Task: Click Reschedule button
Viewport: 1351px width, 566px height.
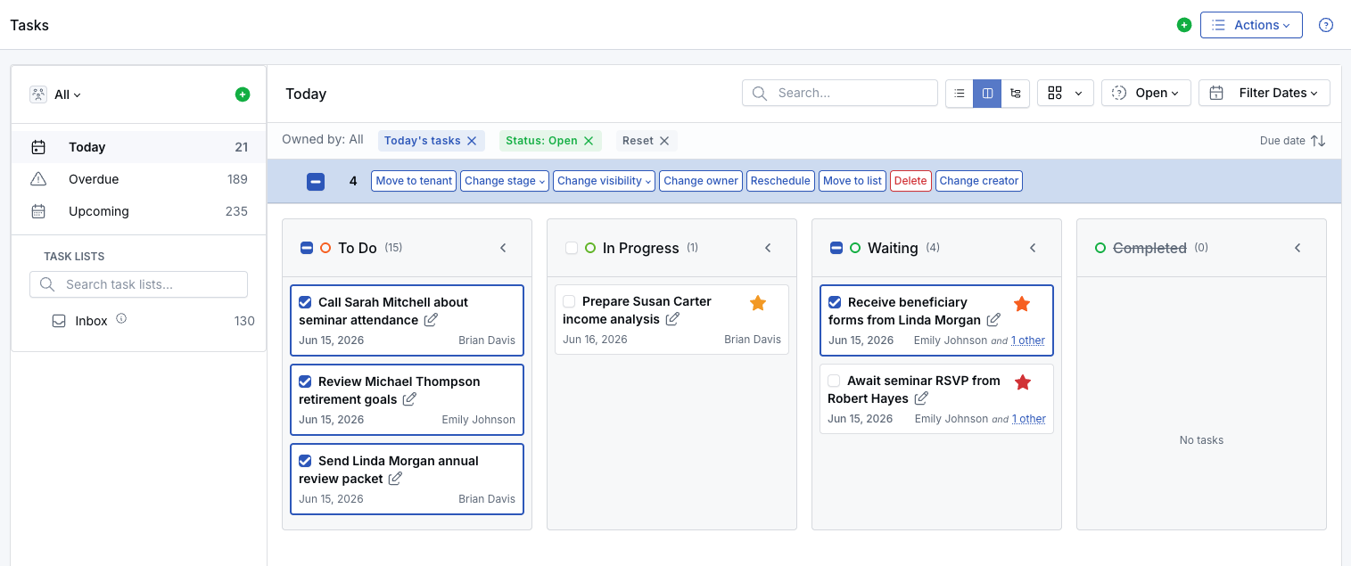Action: pos(780,181)
